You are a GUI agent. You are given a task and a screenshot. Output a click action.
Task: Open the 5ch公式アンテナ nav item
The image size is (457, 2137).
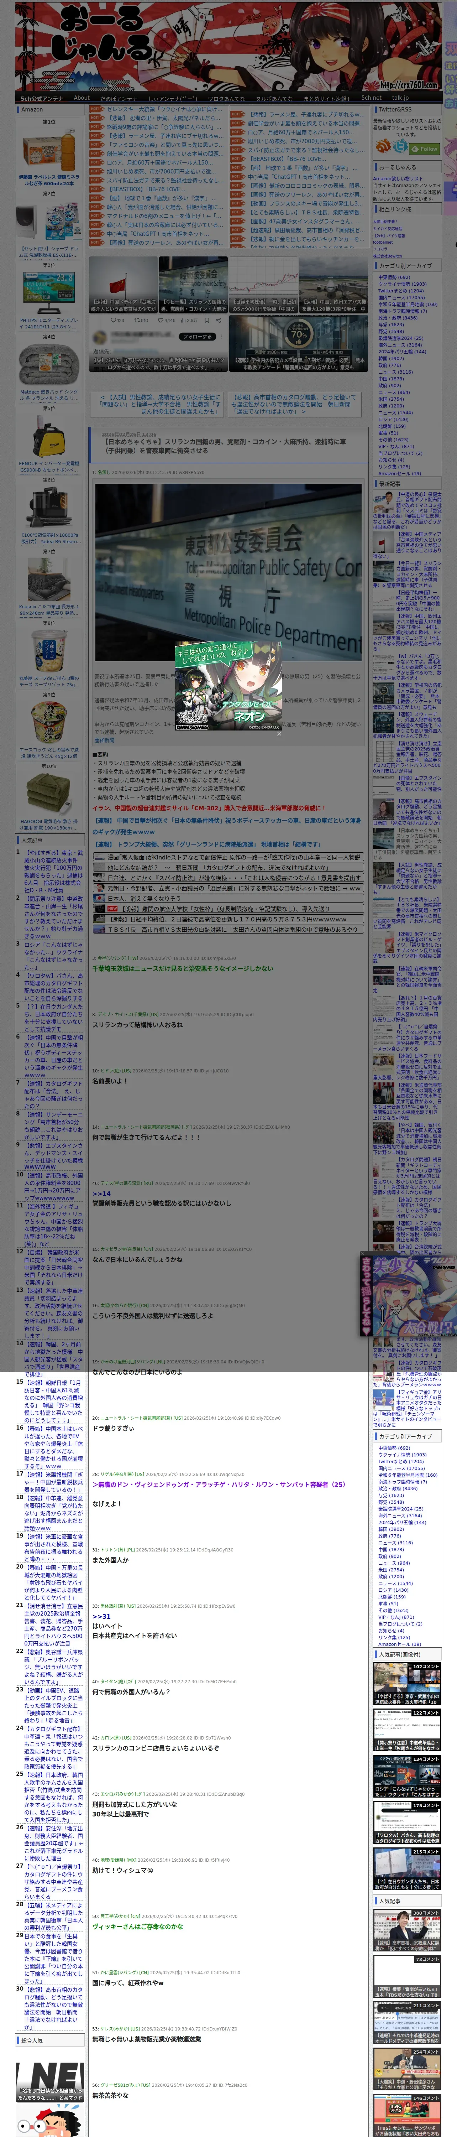(x=42, y=98)
